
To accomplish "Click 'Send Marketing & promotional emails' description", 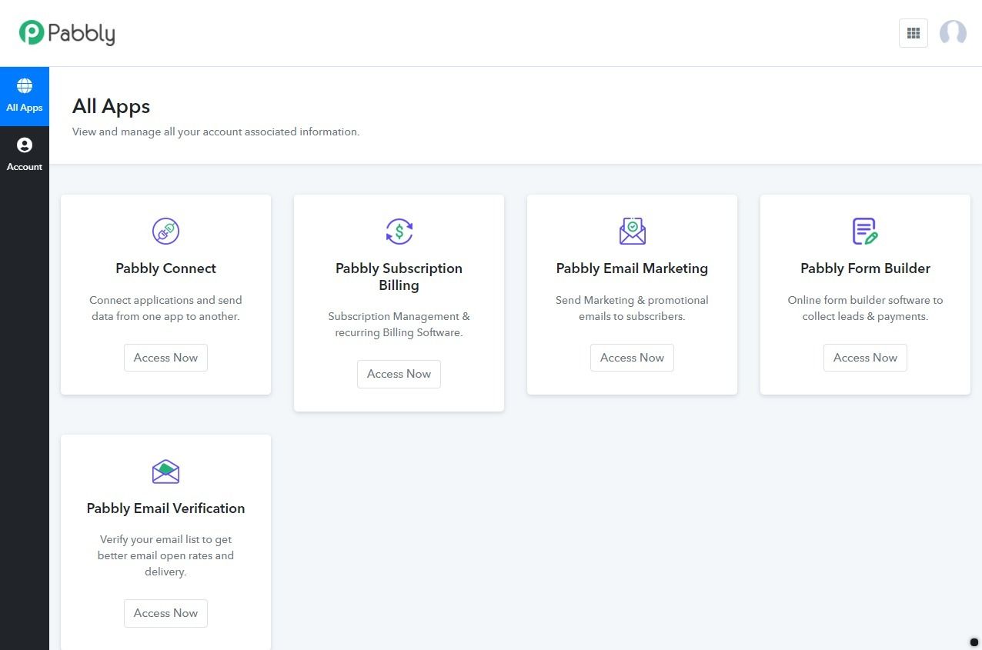I will 632,308.
